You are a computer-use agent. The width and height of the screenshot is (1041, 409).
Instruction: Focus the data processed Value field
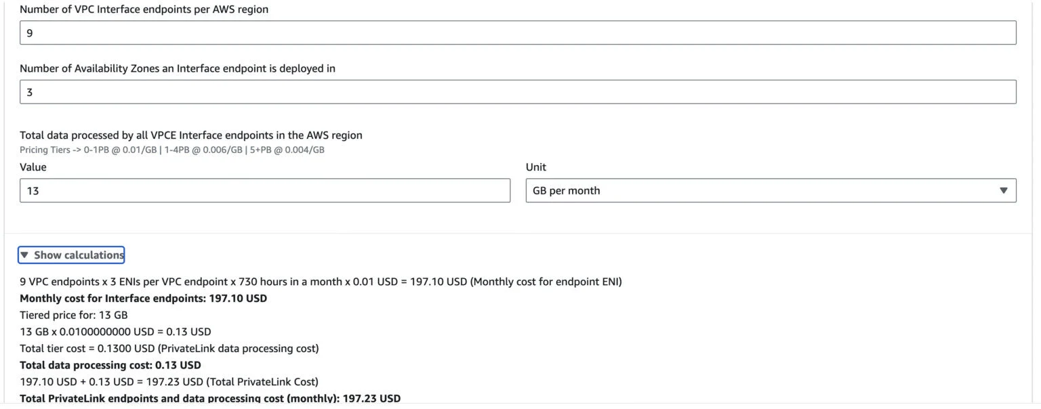pyautogui.click(x=265, y=191)
